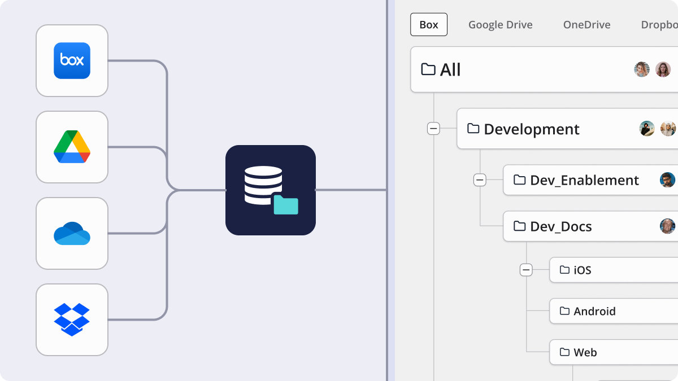
Task: Collapse the Development folder tree
Action: click(x=433, y=129)
